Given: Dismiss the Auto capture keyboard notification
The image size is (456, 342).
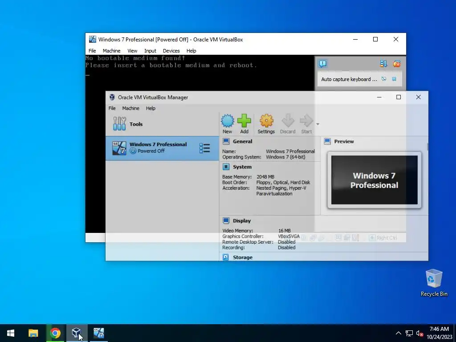Looking at the screenshot, I should [x=394, y=79].
